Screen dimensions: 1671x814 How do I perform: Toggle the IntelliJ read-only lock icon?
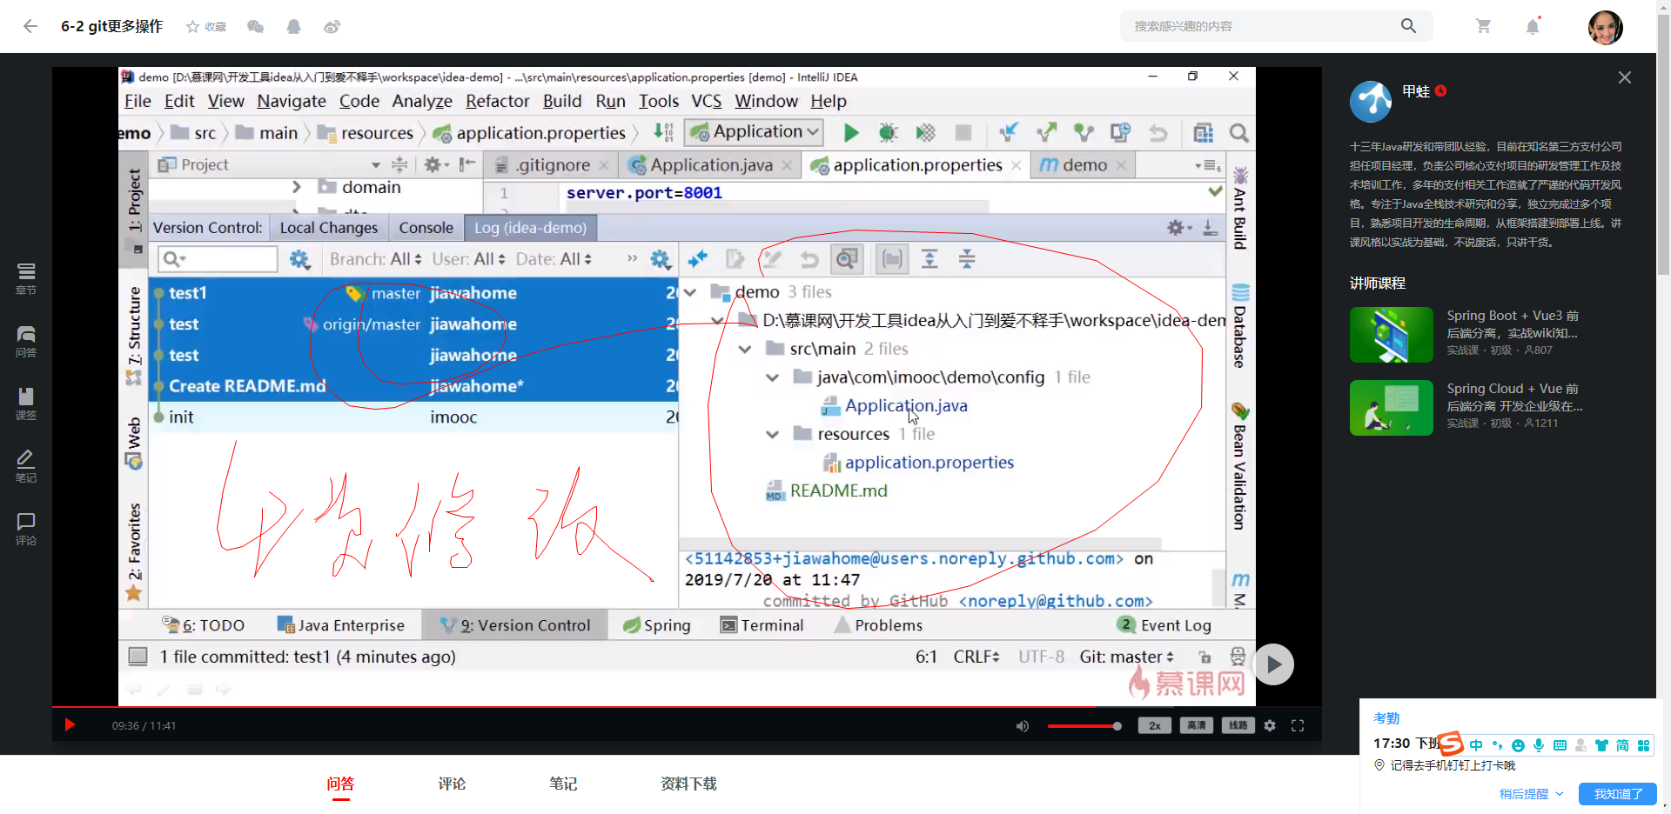click(x=1205, y=657)
